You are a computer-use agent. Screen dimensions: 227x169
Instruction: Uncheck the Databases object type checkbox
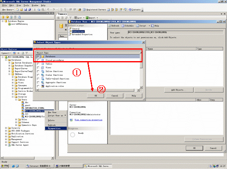[x=38, y=57]
